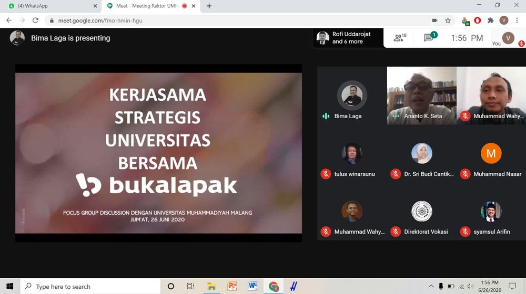Open the red Opera-style extension icon
Viewport: 526px width, 294px height.
pyautogui.click(x=478, y=20)
